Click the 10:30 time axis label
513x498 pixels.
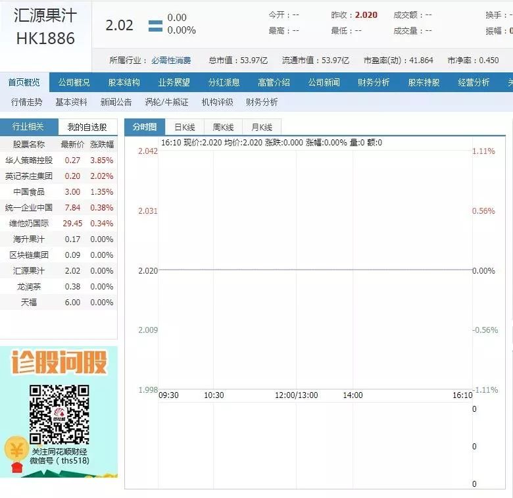[x=214, y=395]
